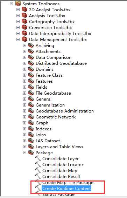Select the Create Runtime Content tool
This screenshot has height=198, width=127.
click(x=66, y=189)
